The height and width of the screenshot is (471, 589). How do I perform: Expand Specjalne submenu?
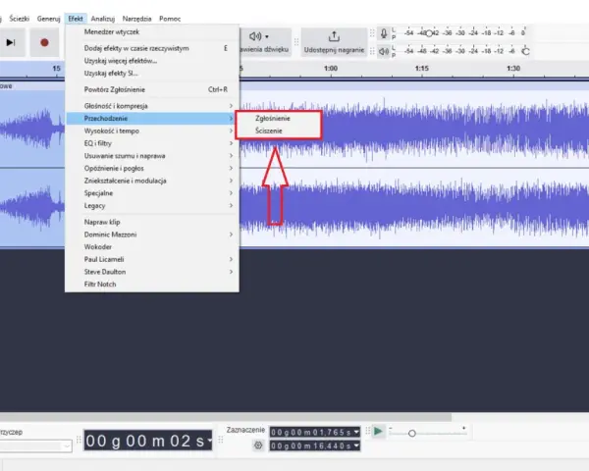pyautogui.click(x=152, y=193)
